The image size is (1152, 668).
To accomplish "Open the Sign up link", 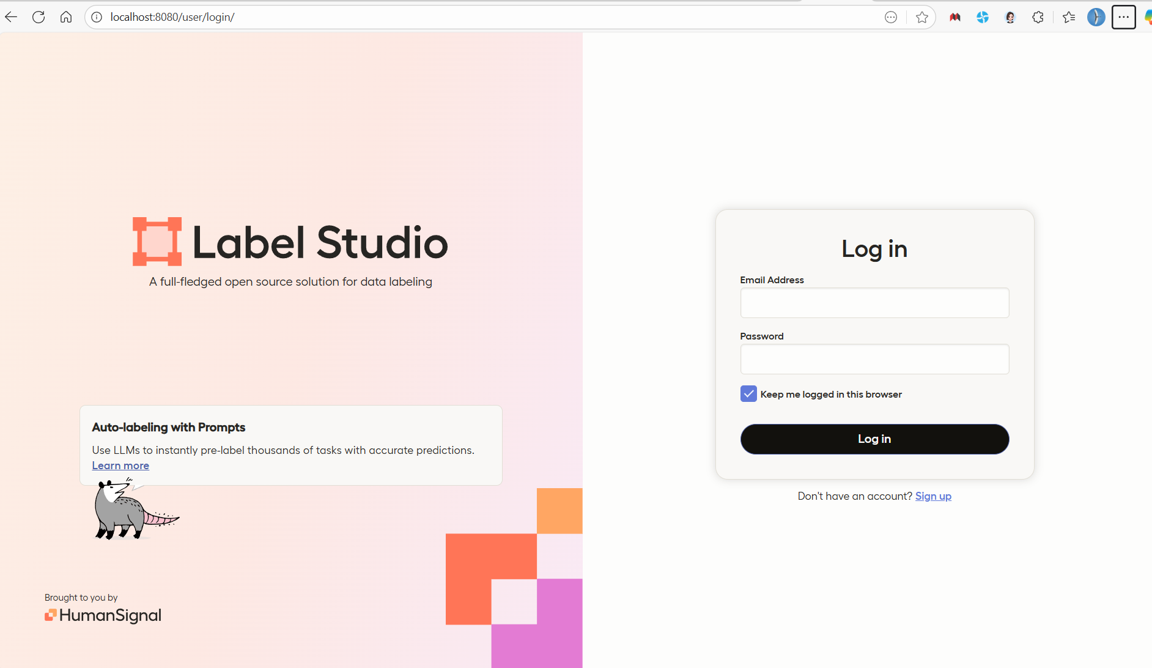I will pyautogui.click(x=933, y=496).
